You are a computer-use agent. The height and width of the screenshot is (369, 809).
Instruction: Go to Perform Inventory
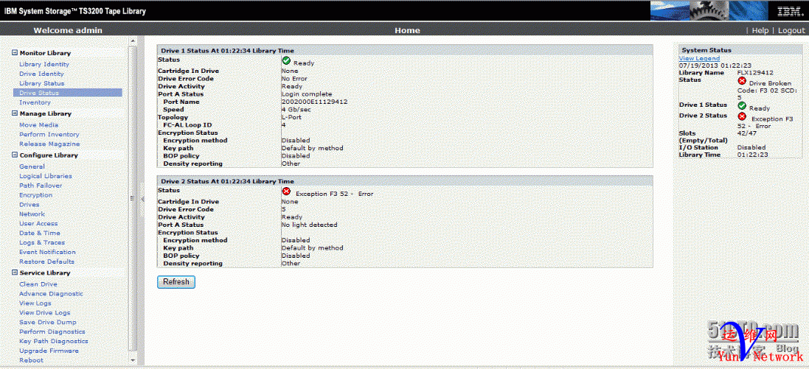[x=49, y=134]
